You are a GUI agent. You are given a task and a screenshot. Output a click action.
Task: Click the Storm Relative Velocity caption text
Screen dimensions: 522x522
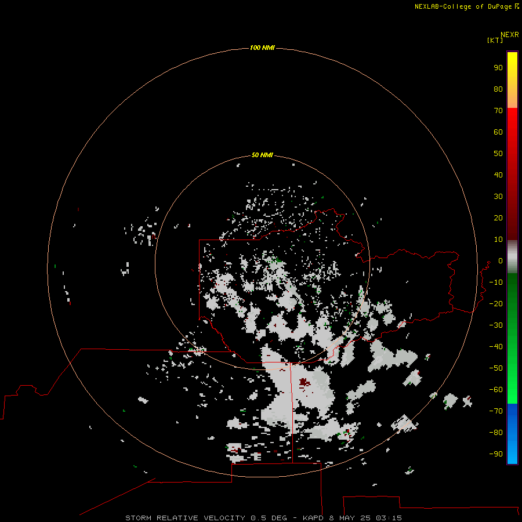pyautogui.click(x=263, y=518)
